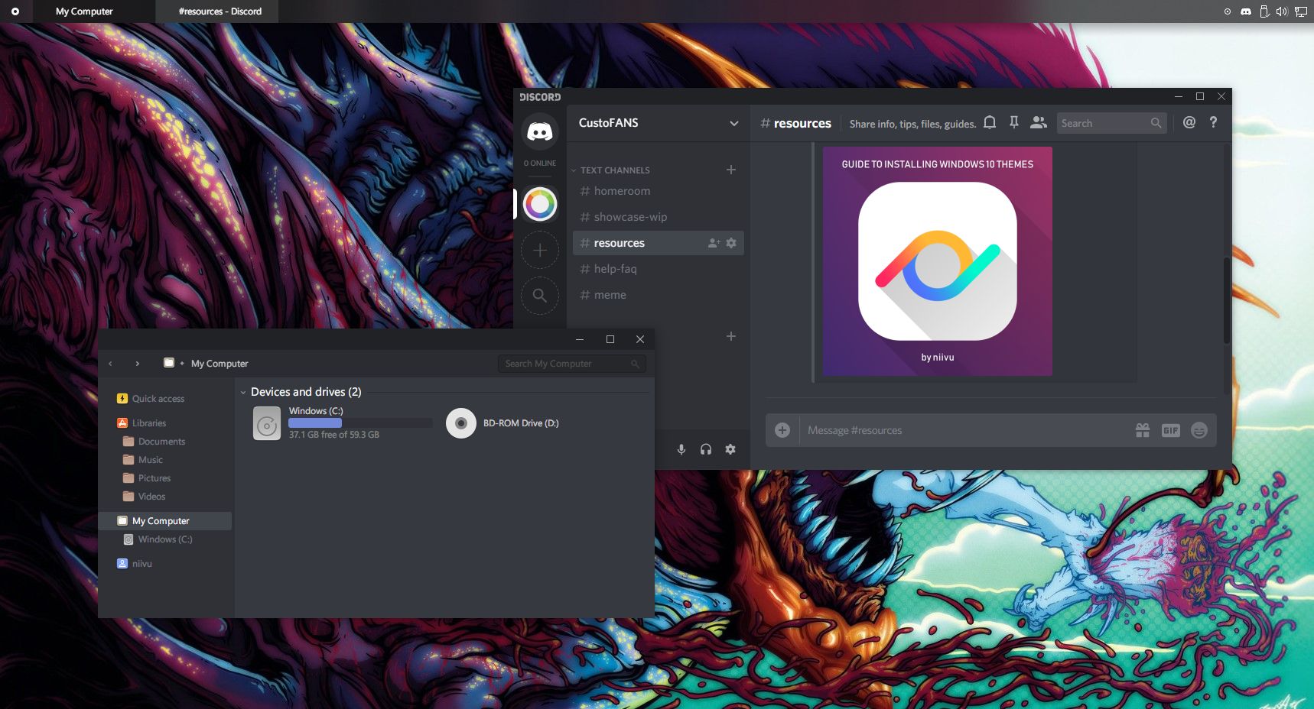Click the volume speaker tray icon
Screen dimensions: 1314x709
pyautogui.click(x=1282, y=11)
